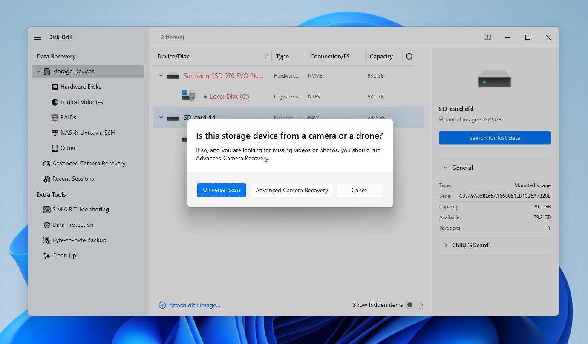Image resolution: width=588 pixels, height=344 pixels.
Task: Click the Byte-to-byte Backup icon
Action: 46,240
